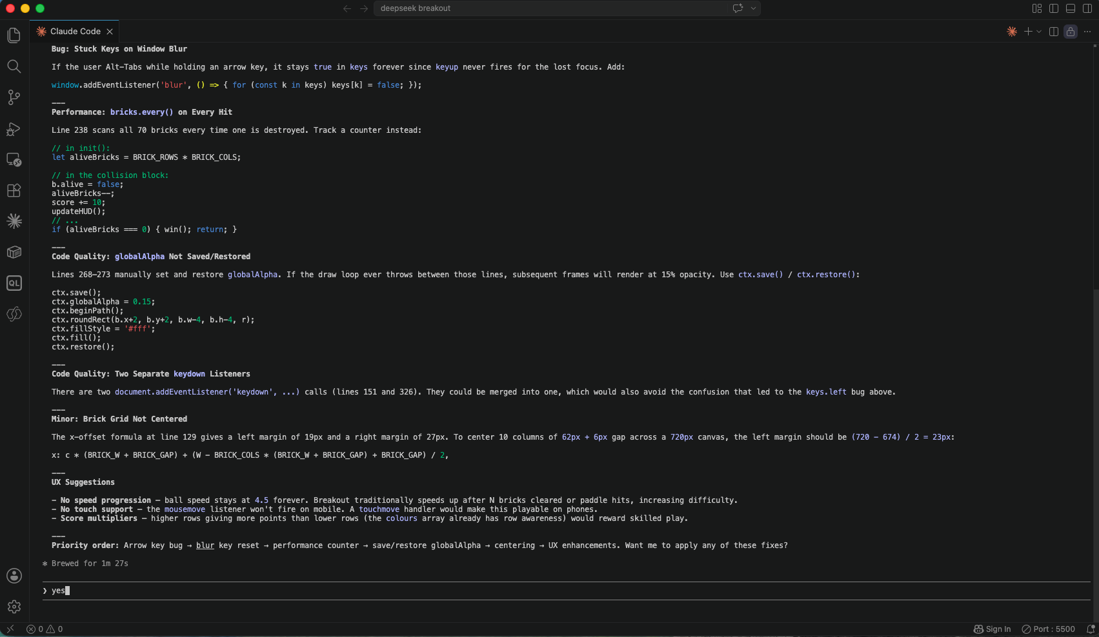
Task: Open the errors and warnings status indicator
Action: click(x=45, y=629)
